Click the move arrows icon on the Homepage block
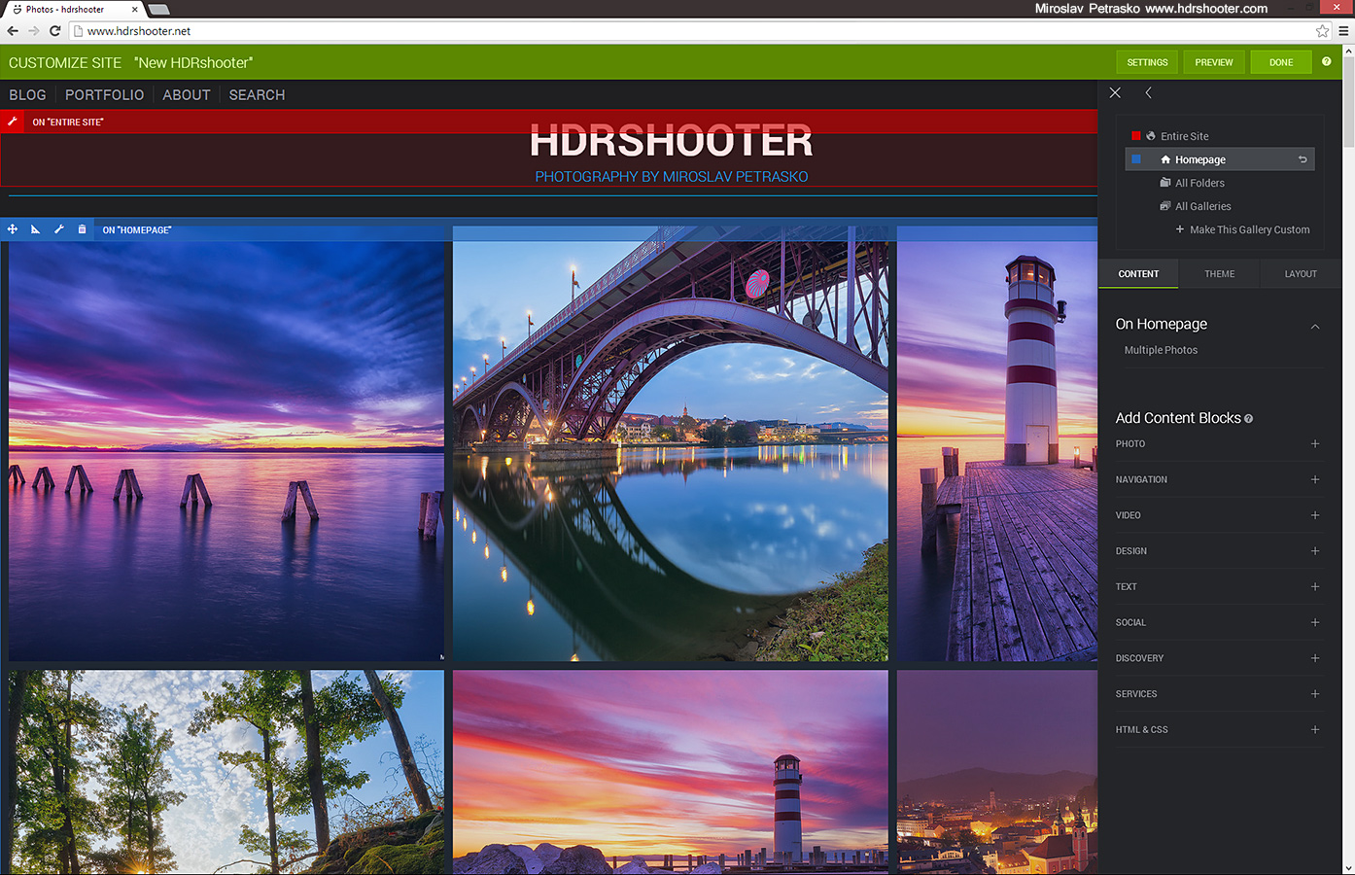Screen dimensions: 1355x875 [13, 229]
